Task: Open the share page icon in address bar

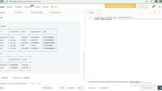Action: (x=147, y=2)
